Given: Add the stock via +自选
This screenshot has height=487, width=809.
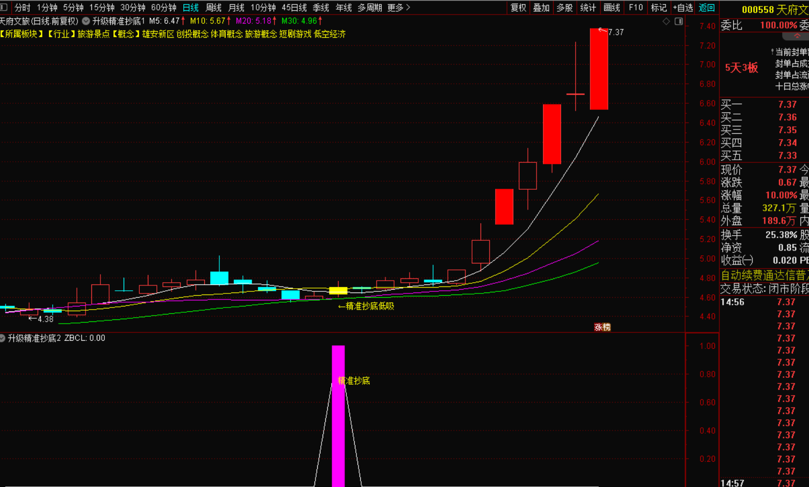Looking at the screenshot, I should 683,8.
